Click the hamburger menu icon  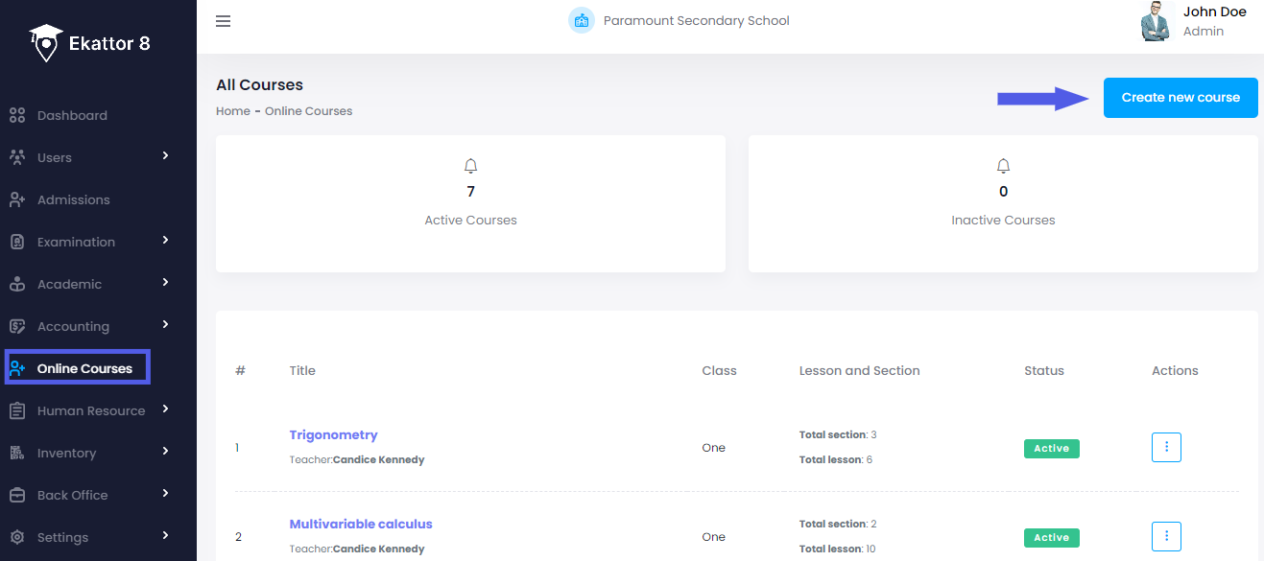(x=223, y=21)
